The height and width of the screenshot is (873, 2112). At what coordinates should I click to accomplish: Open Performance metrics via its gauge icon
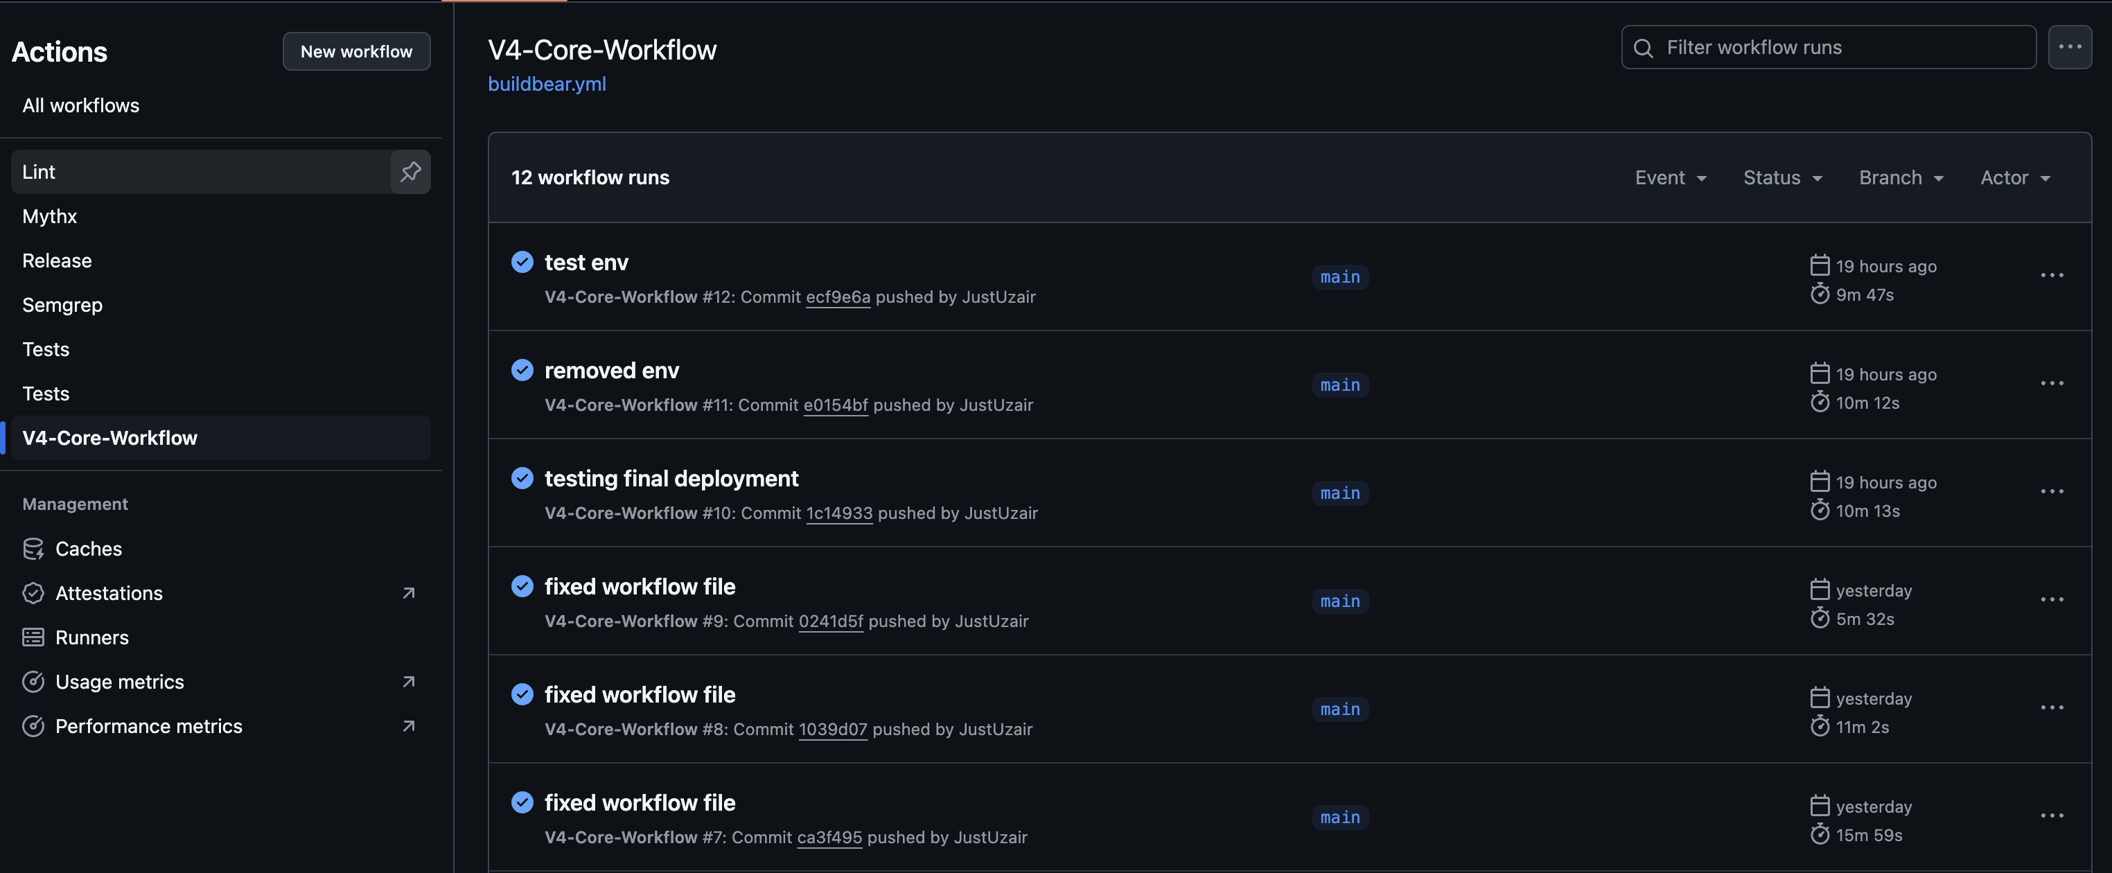click(34, 725)
